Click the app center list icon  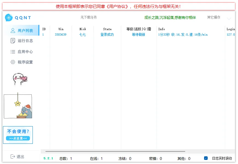(13, 52)
